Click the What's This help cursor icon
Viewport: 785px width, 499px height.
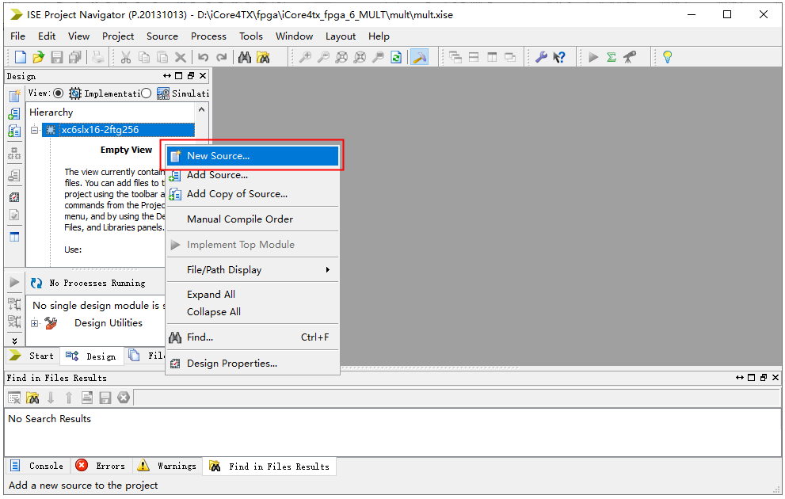[559, 57]
